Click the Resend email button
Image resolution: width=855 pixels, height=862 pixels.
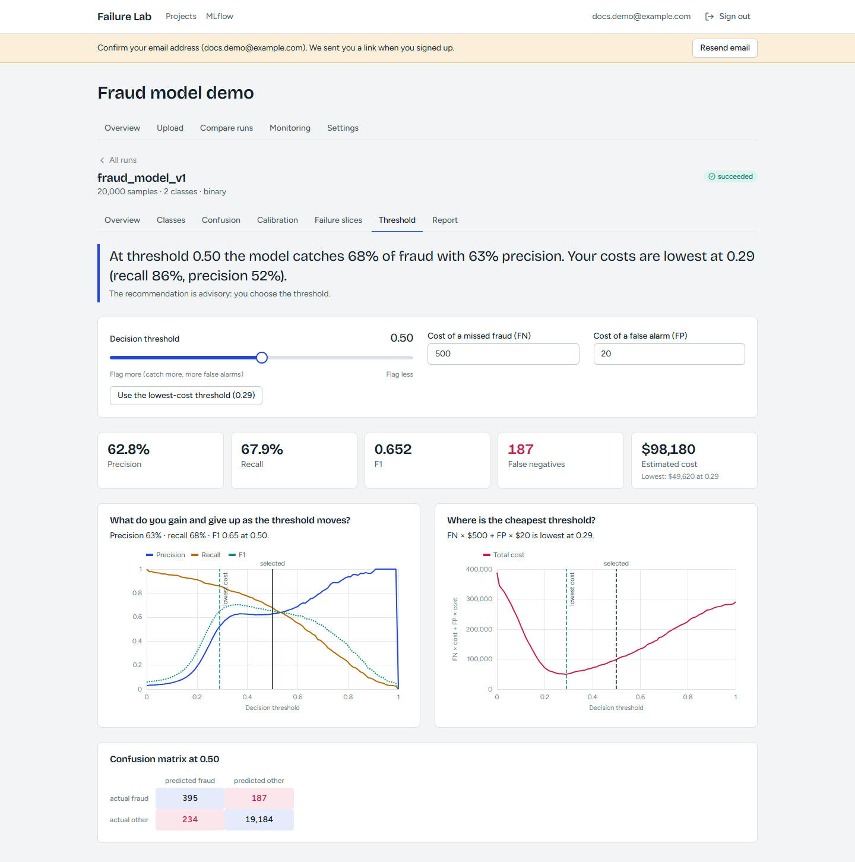tap(725, 48)
